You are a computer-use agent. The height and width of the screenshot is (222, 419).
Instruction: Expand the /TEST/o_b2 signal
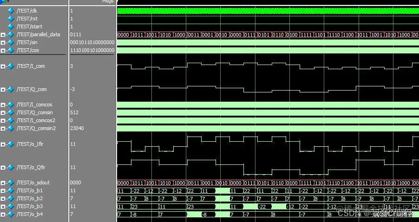pos(3,199)
